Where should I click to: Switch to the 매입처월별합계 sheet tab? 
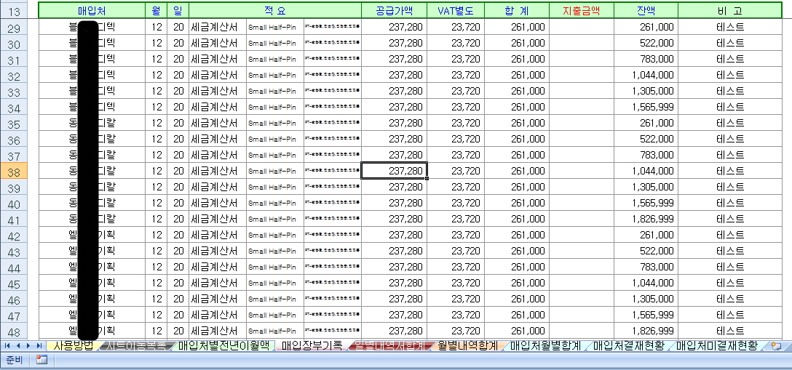[545, 346]
